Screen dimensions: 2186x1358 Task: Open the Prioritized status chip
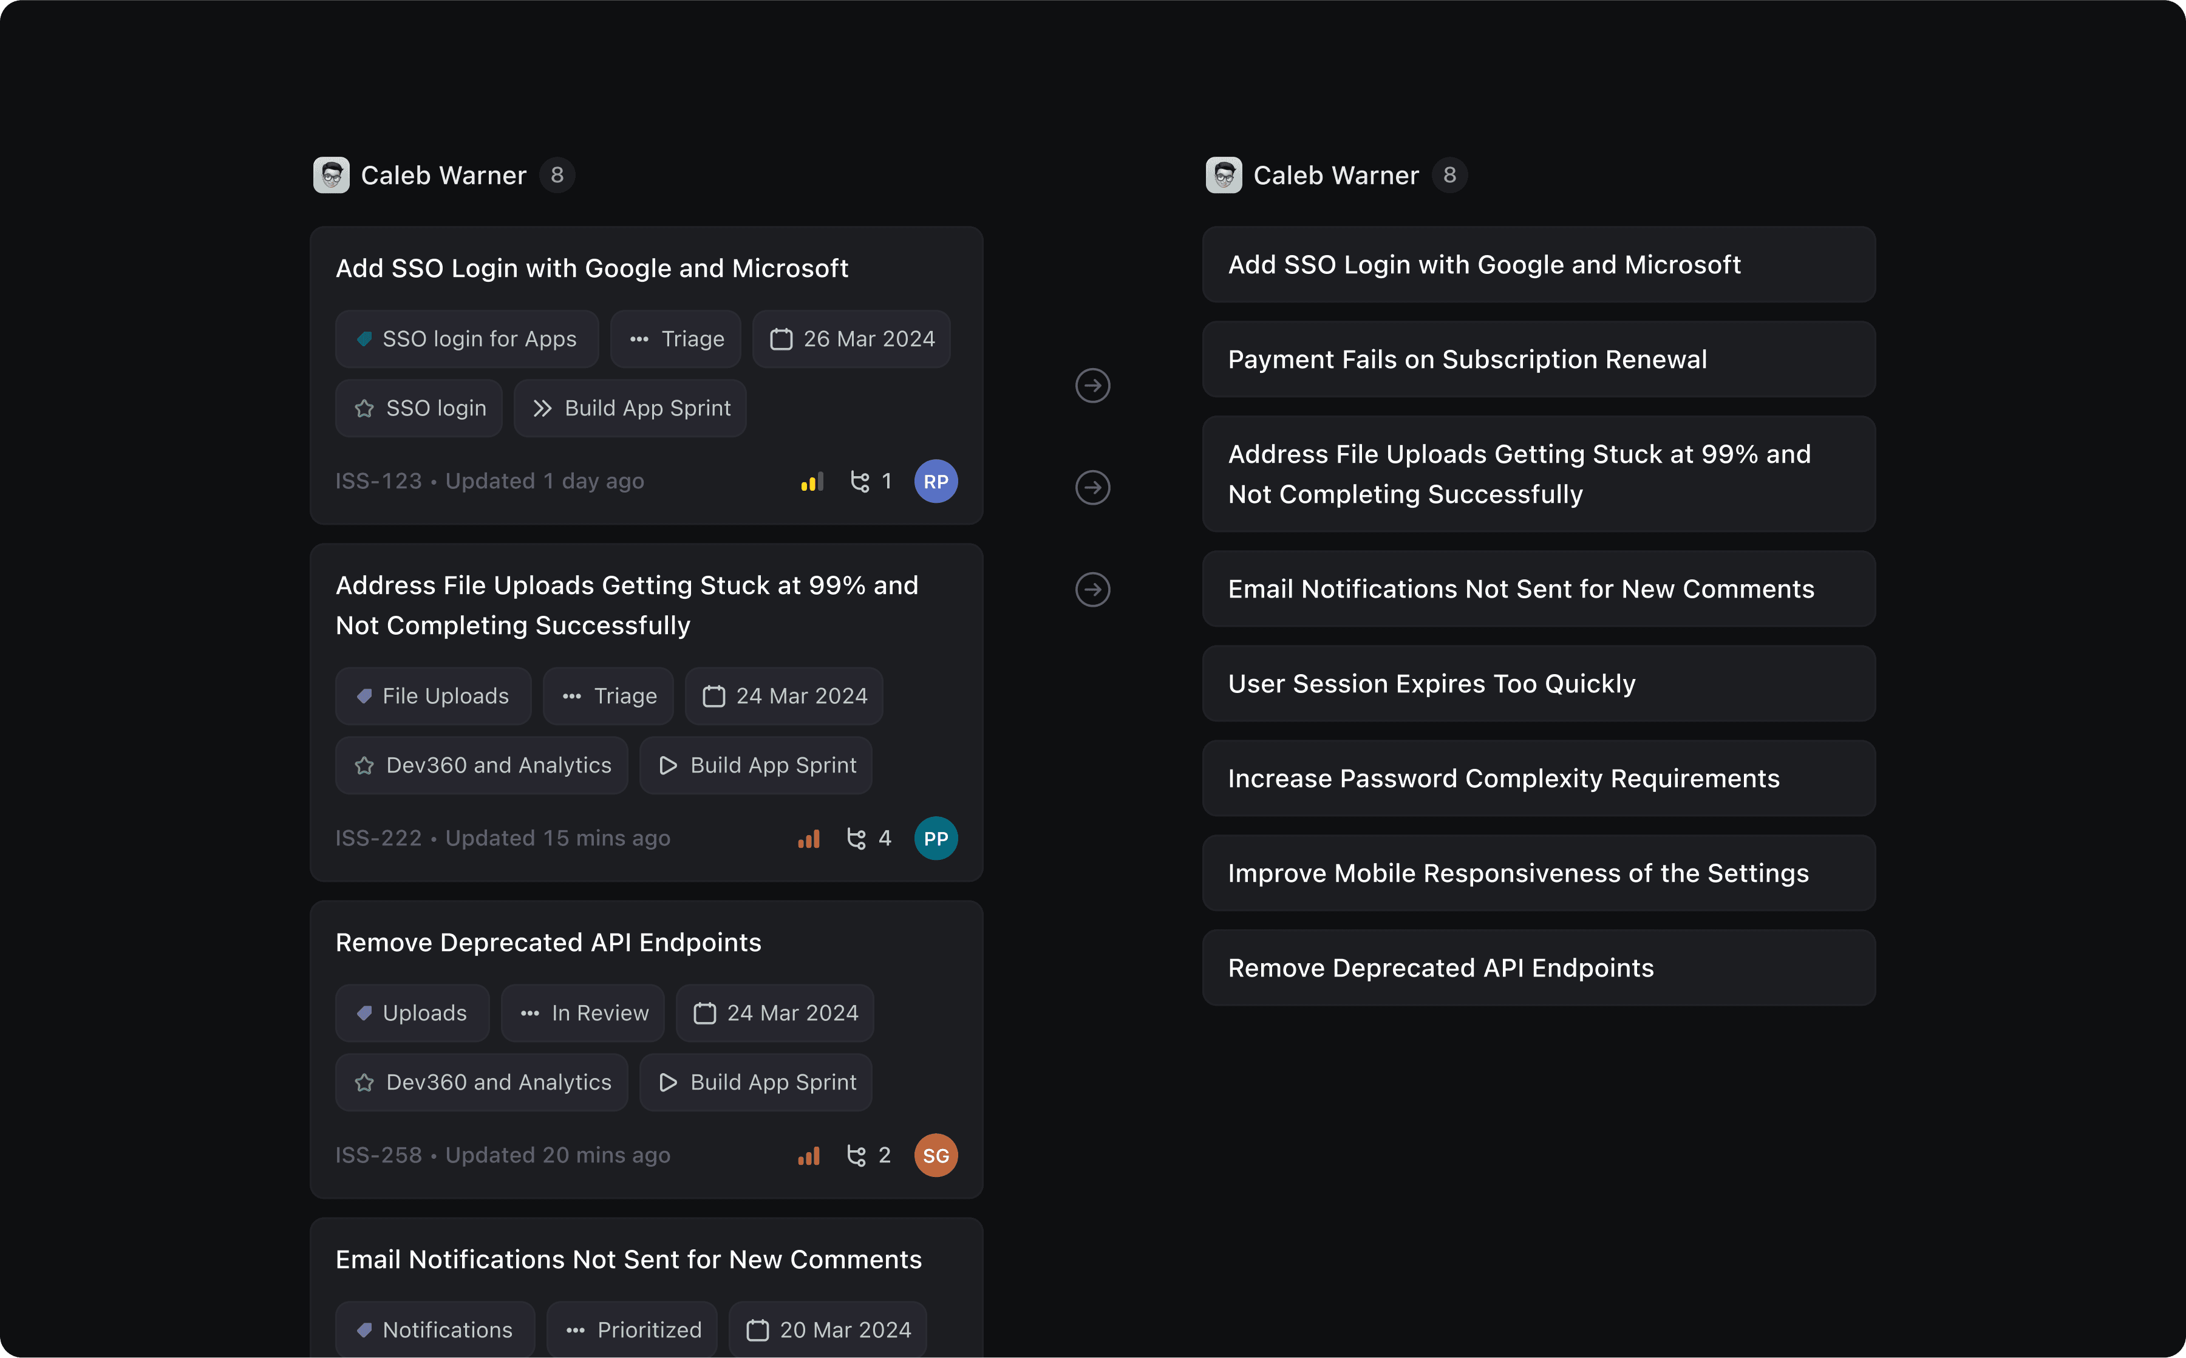coord(632,1329)
